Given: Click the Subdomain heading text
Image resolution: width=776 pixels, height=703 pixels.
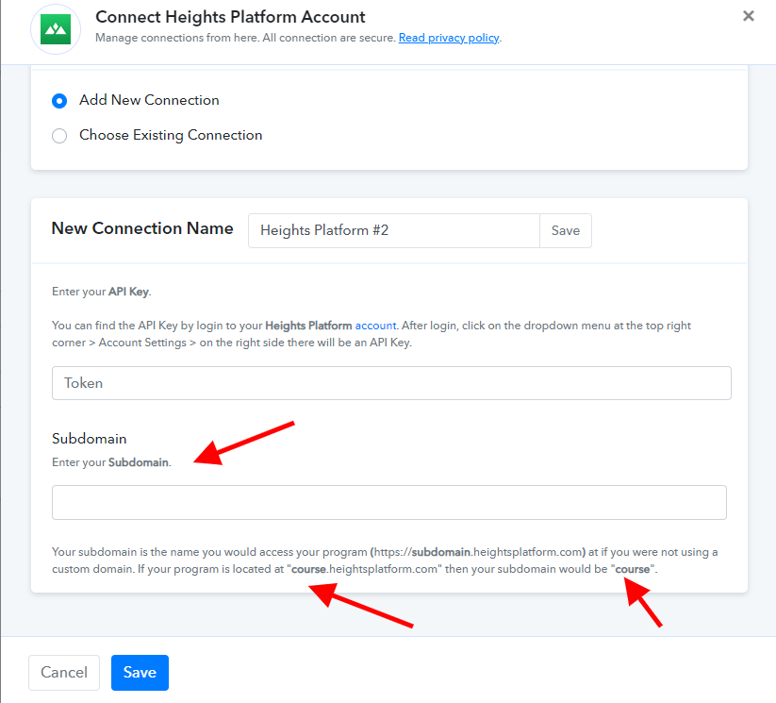Looking at the screenshot, I should [x=89, y=439].
